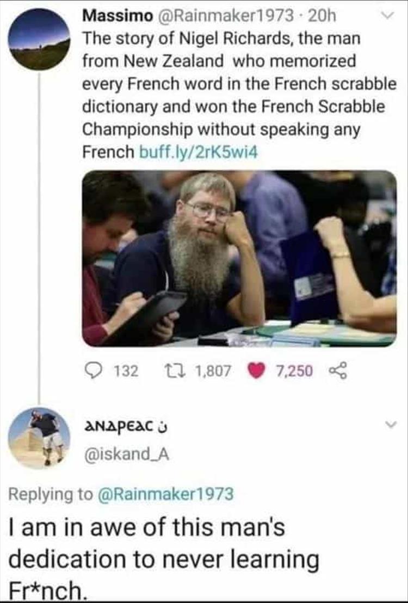Image resolution: width=408 pixels, height=603 pixels.
Task: Click the Massimo display name
Action: 118,16
